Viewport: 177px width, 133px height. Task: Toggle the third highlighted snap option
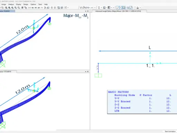pos(124,8)
